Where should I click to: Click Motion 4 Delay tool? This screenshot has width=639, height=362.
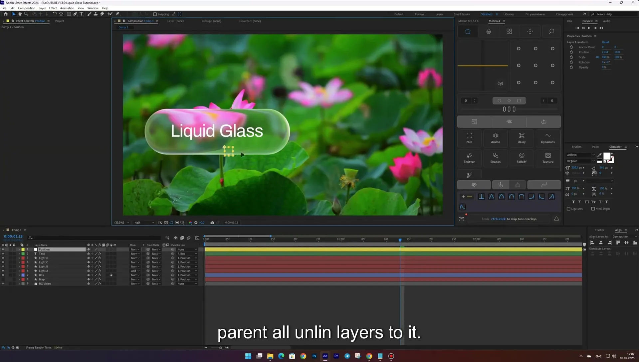coord(522,138)
